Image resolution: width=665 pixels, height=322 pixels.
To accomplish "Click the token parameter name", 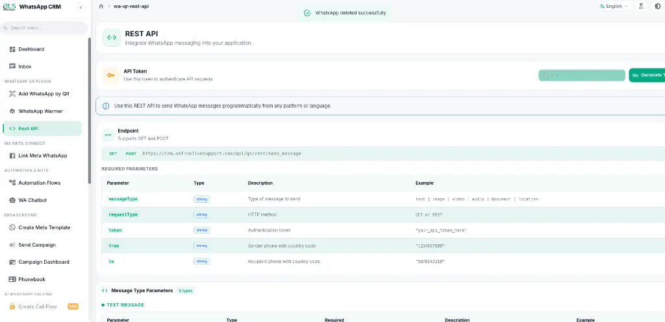I will [115, 230].
